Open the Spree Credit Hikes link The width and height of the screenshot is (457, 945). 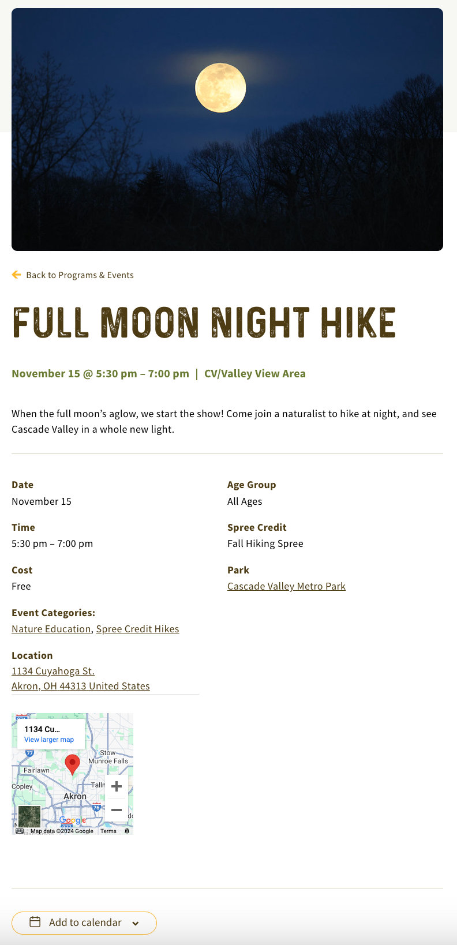(x=137, y=629)
